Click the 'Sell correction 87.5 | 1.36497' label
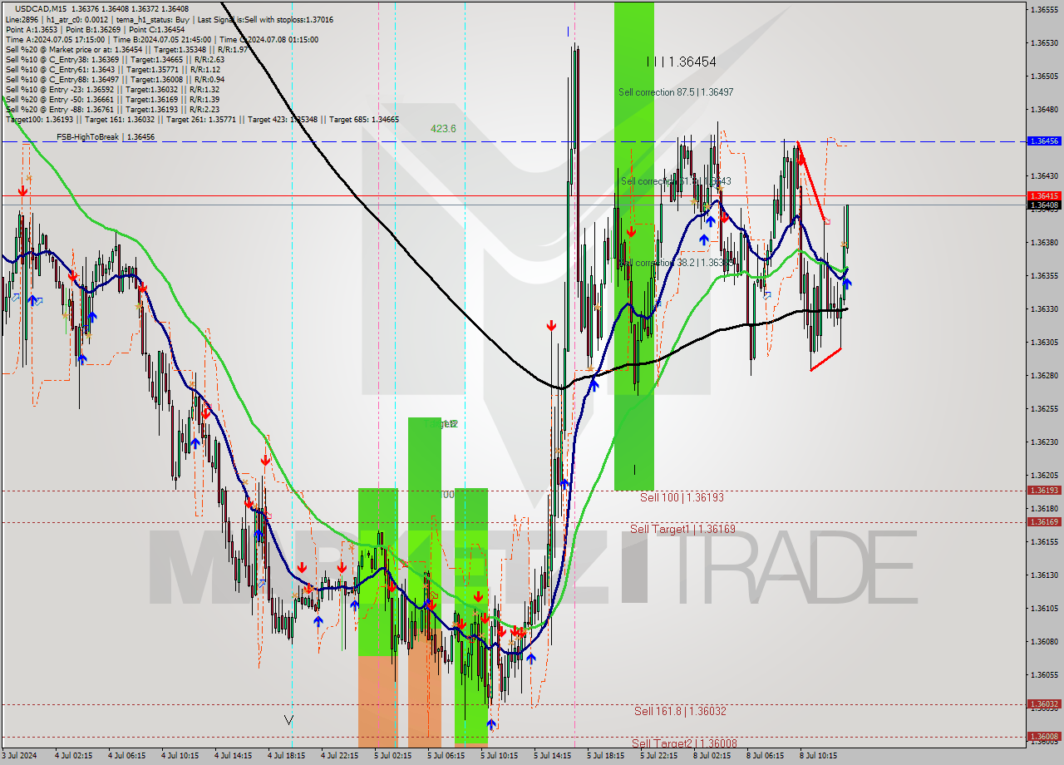 coord(676,92)
